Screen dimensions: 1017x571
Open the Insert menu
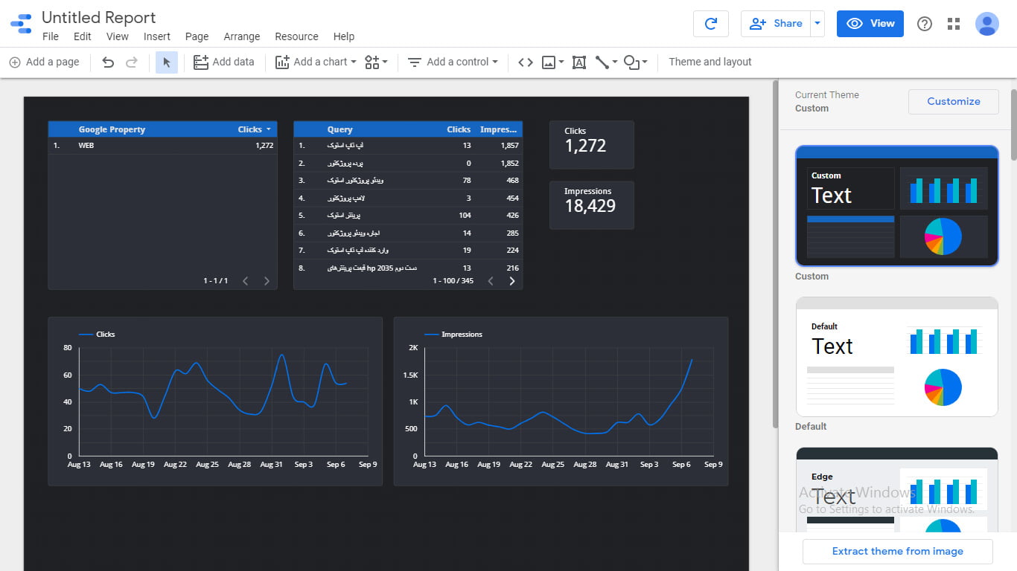click(157, 36)
